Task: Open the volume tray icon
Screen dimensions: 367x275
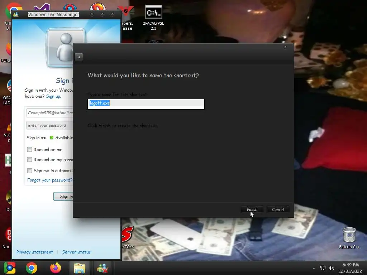Action: (x=332, y=268)
